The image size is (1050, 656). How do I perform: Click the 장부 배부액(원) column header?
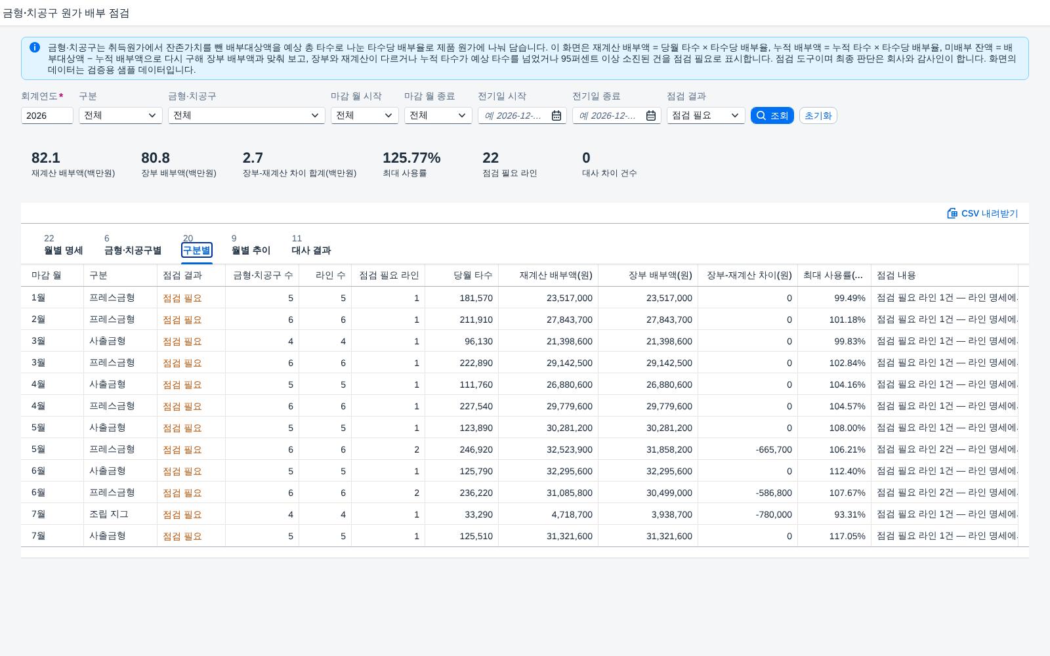[648, 276]
